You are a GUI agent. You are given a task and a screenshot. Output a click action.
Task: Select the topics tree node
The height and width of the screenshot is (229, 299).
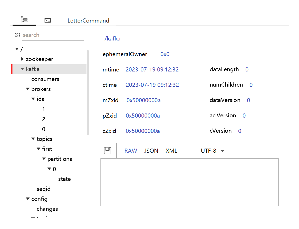tap(44, 139)
